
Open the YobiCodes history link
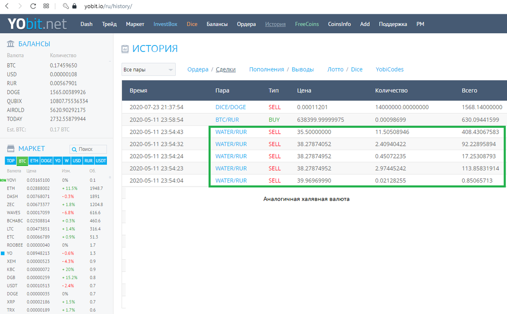pyautogui.click(x=390, y=70)
